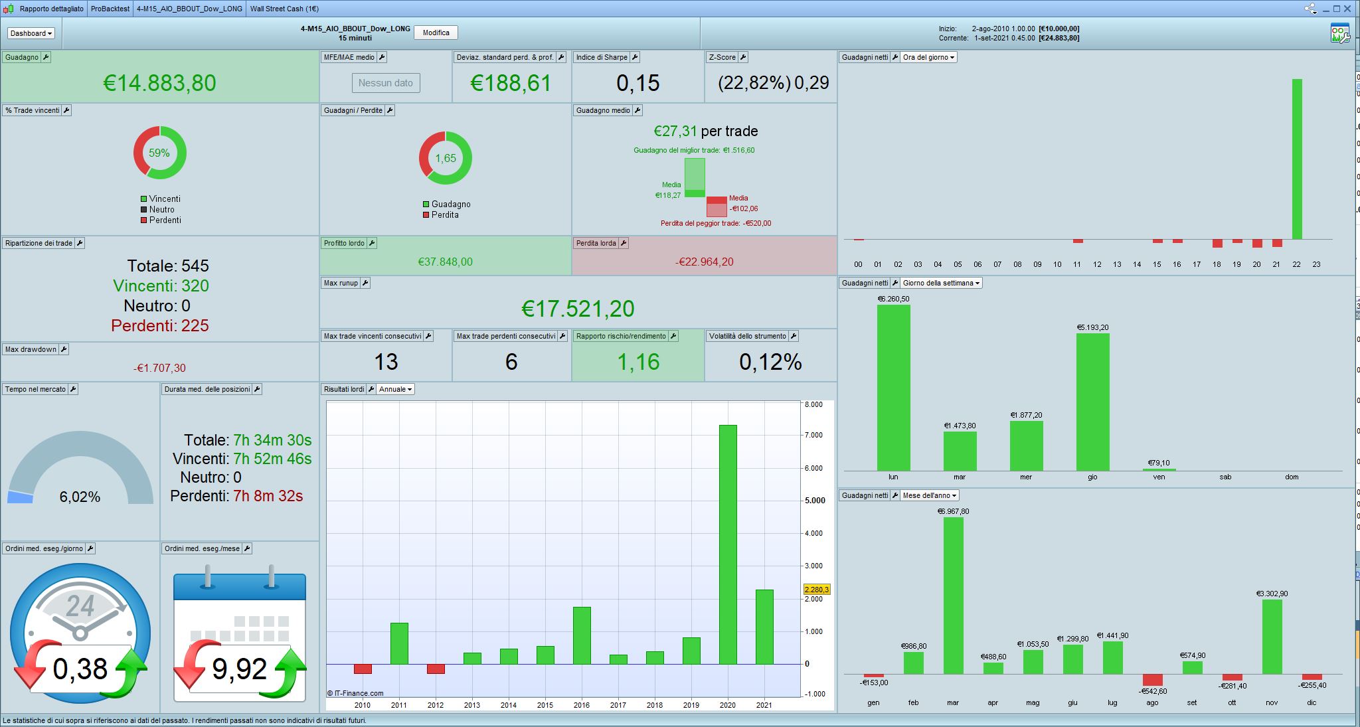The width and height of the screenshot is (1360, 727).
Task: Click the Guadagno medio wrench icon
Action: pos(637,110)
